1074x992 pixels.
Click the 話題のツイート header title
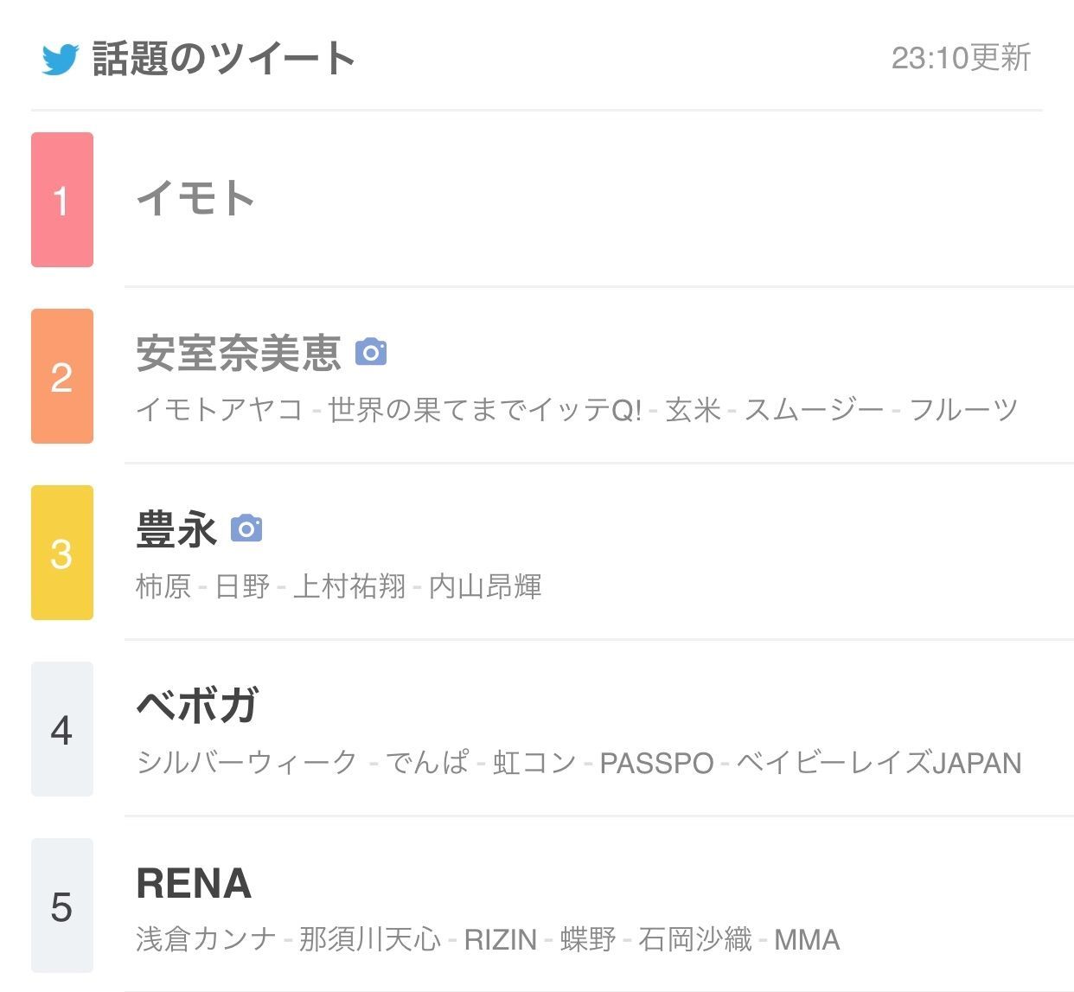coord(223,59)
